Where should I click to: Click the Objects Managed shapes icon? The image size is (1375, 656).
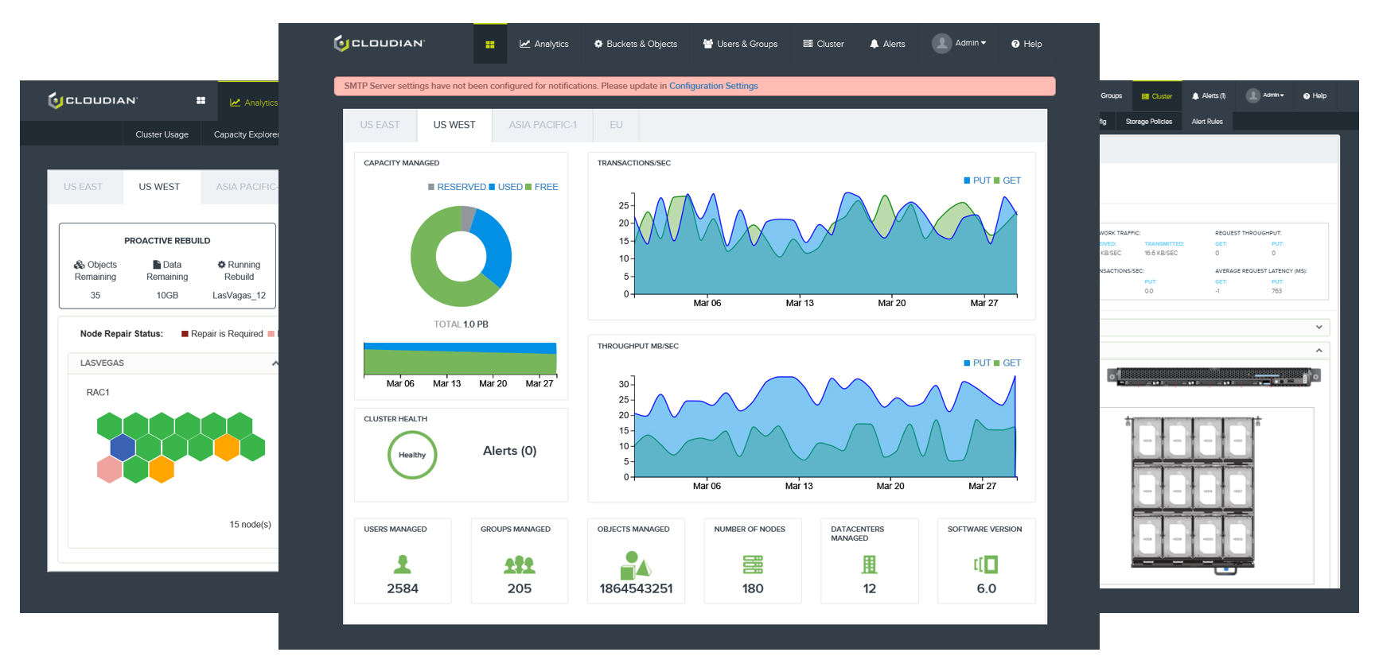coord(635,565)
